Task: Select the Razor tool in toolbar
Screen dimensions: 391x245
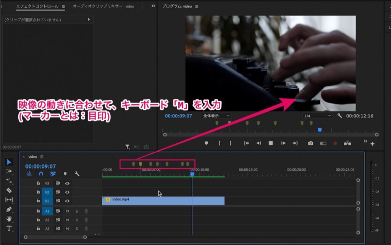Action: 9,191
